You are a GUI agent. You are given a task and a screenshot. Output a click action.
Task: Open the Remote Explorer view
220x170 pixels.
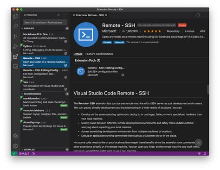click(15, 67)
